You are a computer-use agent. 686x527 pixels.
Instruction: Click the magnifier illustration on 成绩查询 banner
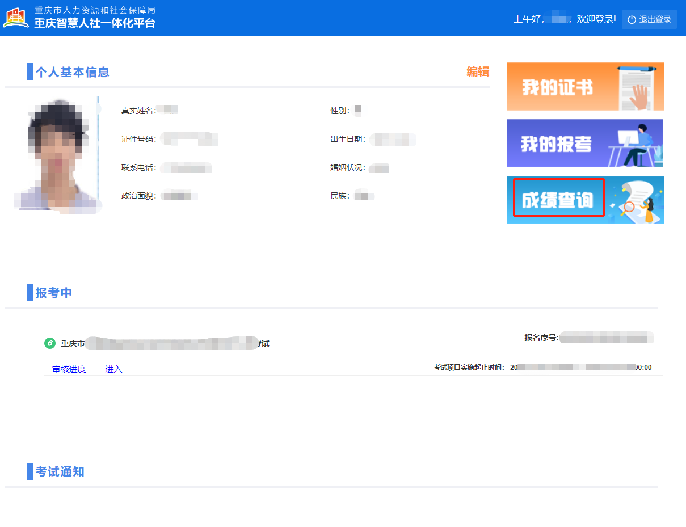pyautogui.click(x=629, y=206)
